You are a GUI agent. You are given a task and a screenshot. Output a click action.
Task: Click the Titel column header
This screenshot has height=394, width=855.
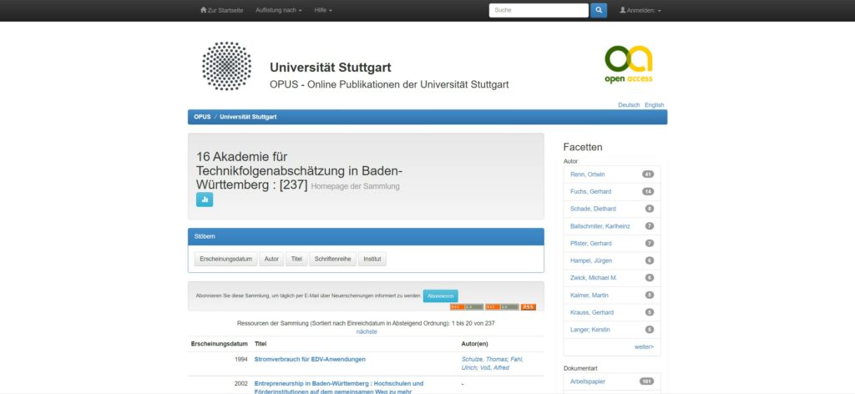[x=261, y=344]
